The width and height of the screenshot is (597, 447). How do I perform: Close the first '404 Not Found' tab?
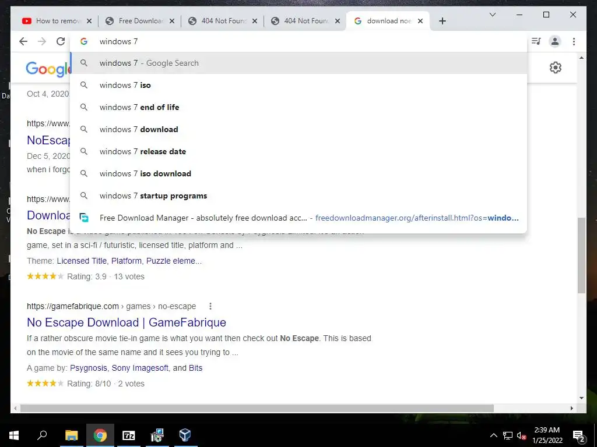(x=255, y=22)
